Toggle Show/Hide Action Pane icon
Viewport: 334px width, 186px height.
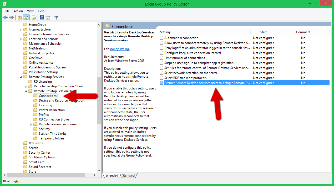(x=48, y=18)
